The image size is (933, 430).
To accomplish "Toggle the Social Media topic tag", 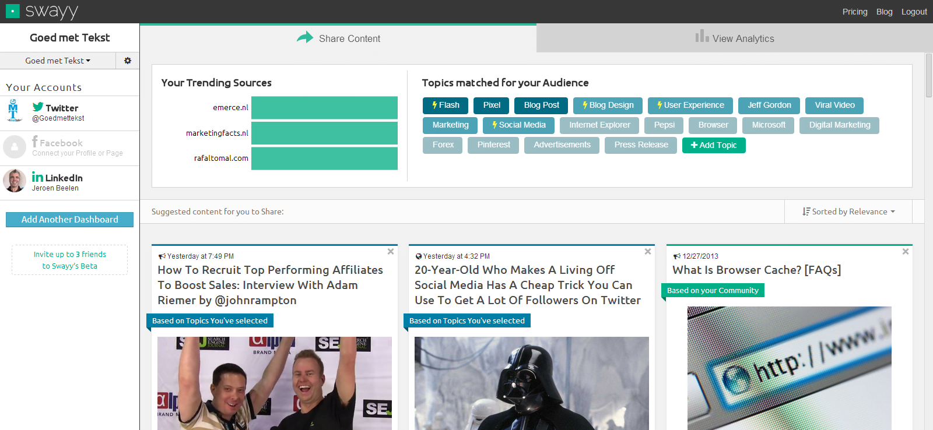I will 518,125.
